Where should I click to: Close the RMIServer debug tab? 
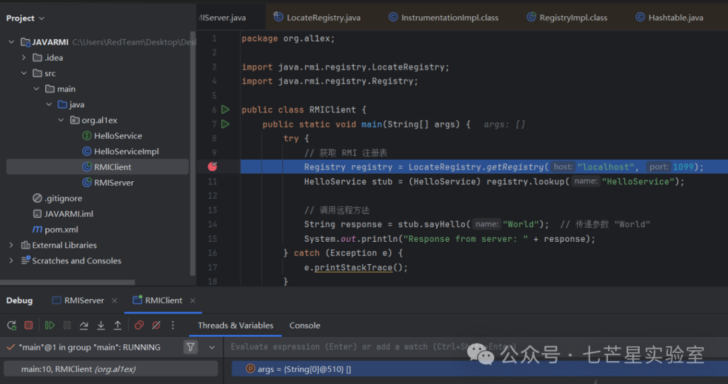click(x=114, y=300)
